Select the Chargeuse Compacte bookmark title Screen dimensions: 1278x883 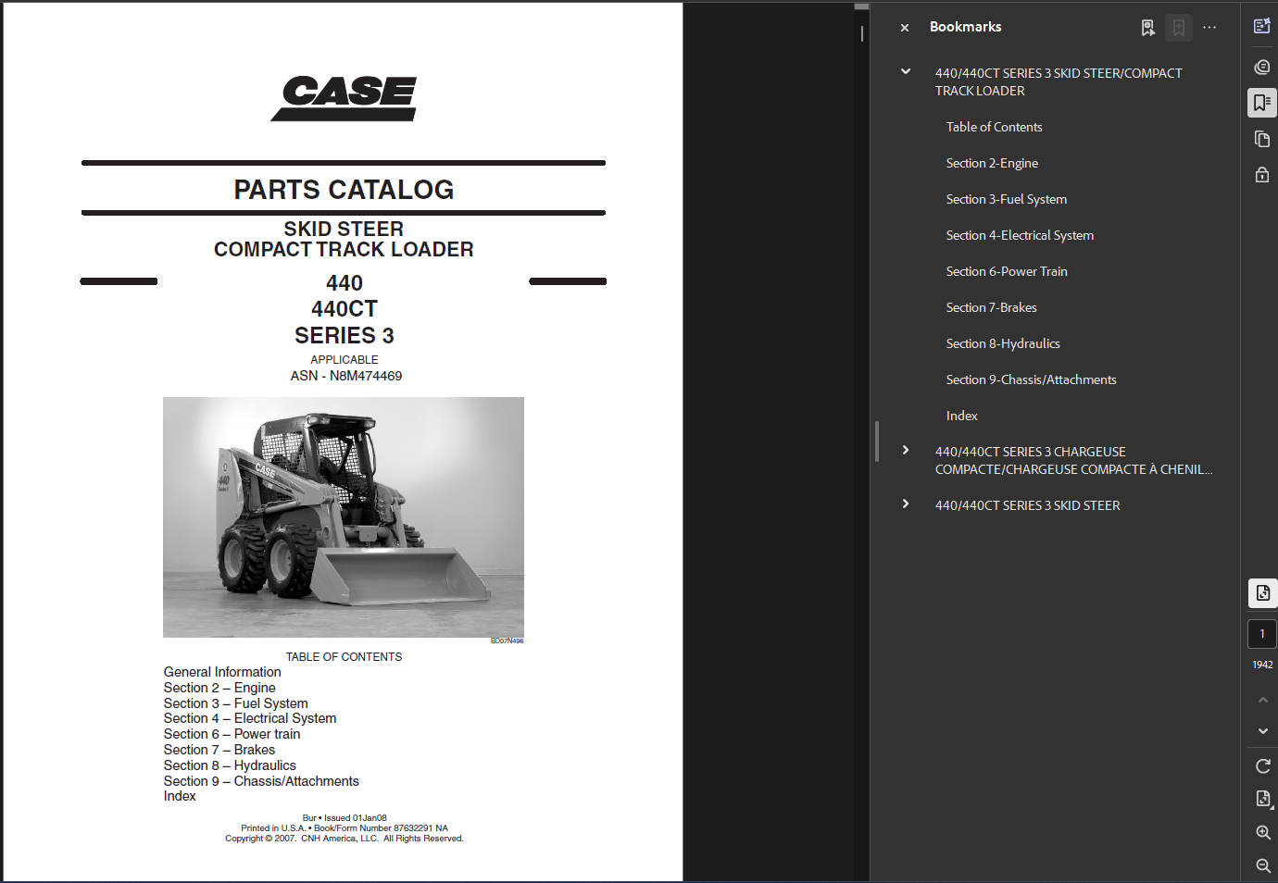point(1073,460)
